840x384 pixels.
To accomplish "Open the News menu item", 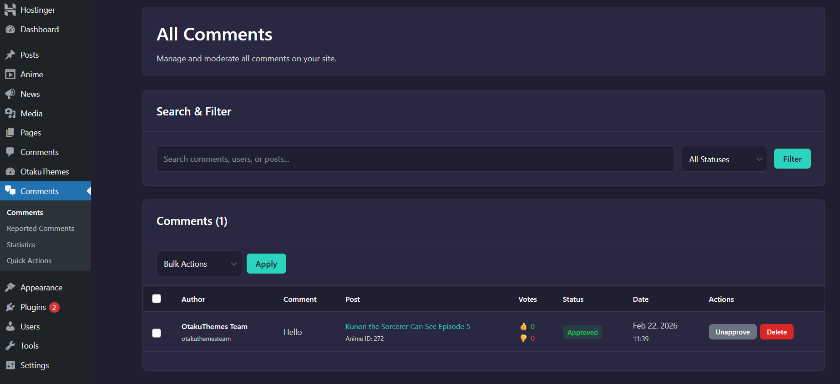I will [x=30, y=94].
